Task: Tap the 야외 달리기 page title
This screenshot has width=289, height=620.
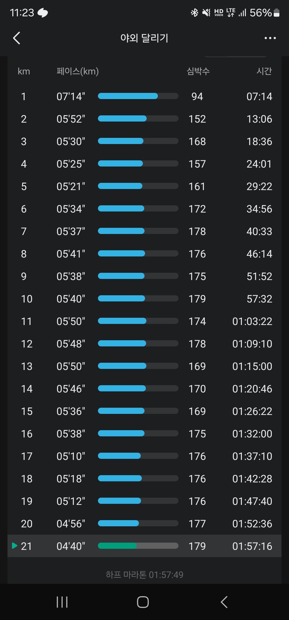Action: point(144,38)
